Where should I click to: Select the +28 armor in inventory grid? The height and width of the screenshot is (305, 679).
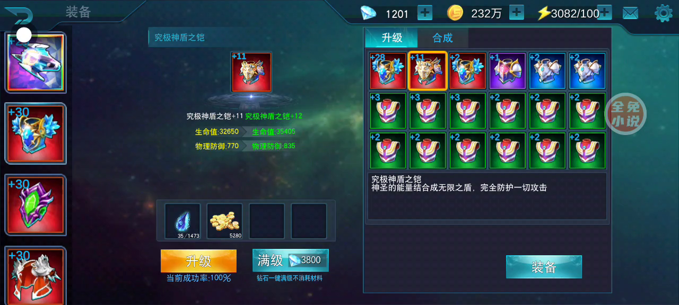(388, 71)
